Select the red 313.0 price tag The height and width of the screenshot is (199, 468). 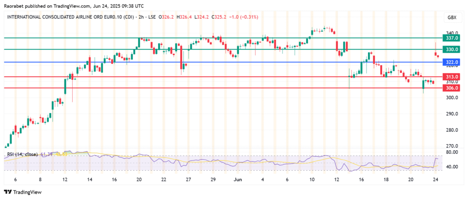point(452,77)
